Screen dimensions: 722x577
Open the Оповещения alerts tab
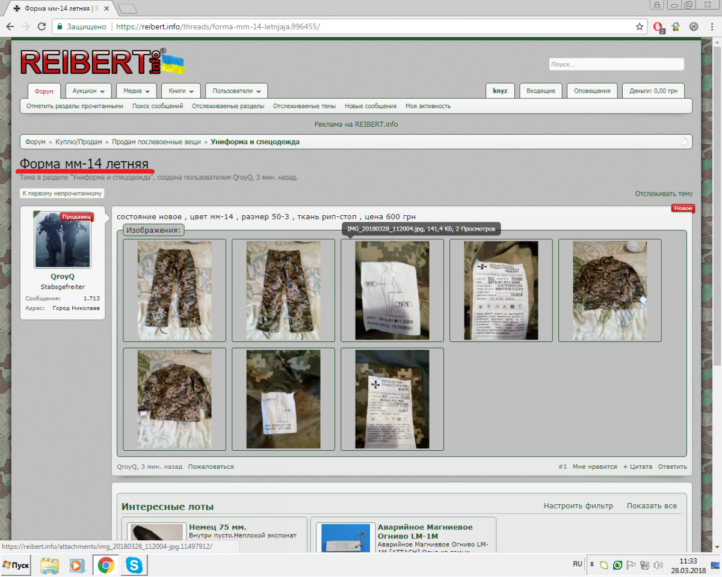tap(592, 91)
